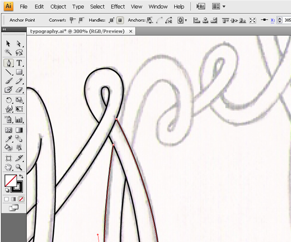Viewport: 291px width, 242px height.
Task: Select the Direct Selection tool
Action: (x=19, y=44)
